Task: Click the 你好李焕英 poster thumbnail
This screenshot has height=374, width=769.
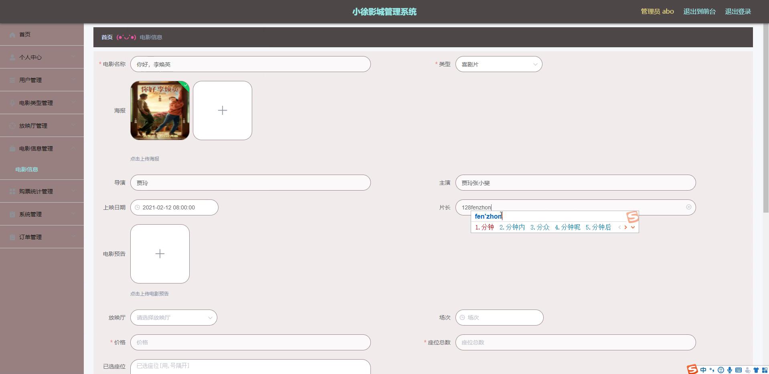Action: coord(160,111)
